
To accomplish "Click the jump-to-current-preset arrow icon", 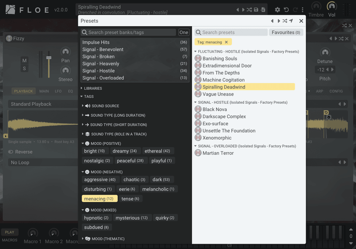I will coord(291,21).
